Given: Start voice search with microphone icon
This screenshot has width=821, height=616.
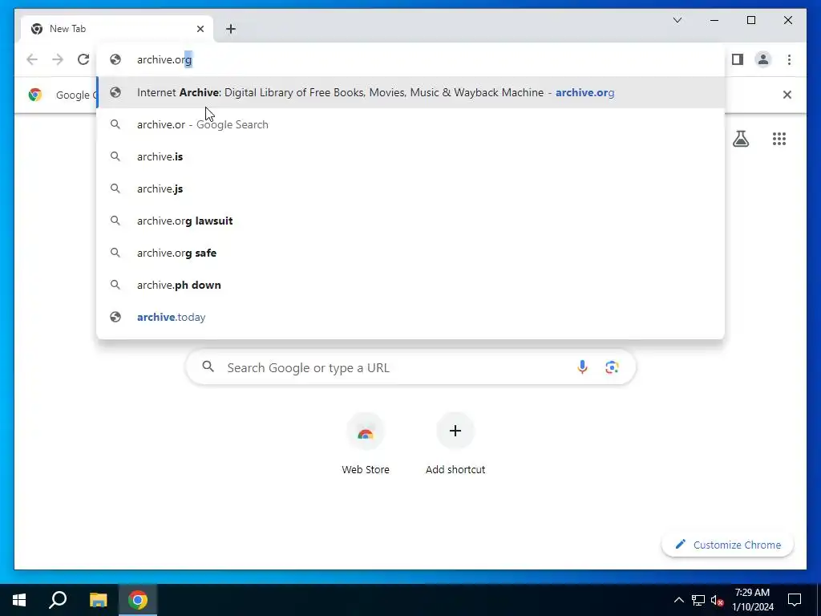Looking at the screenshot, I should [x=582, y=367].
